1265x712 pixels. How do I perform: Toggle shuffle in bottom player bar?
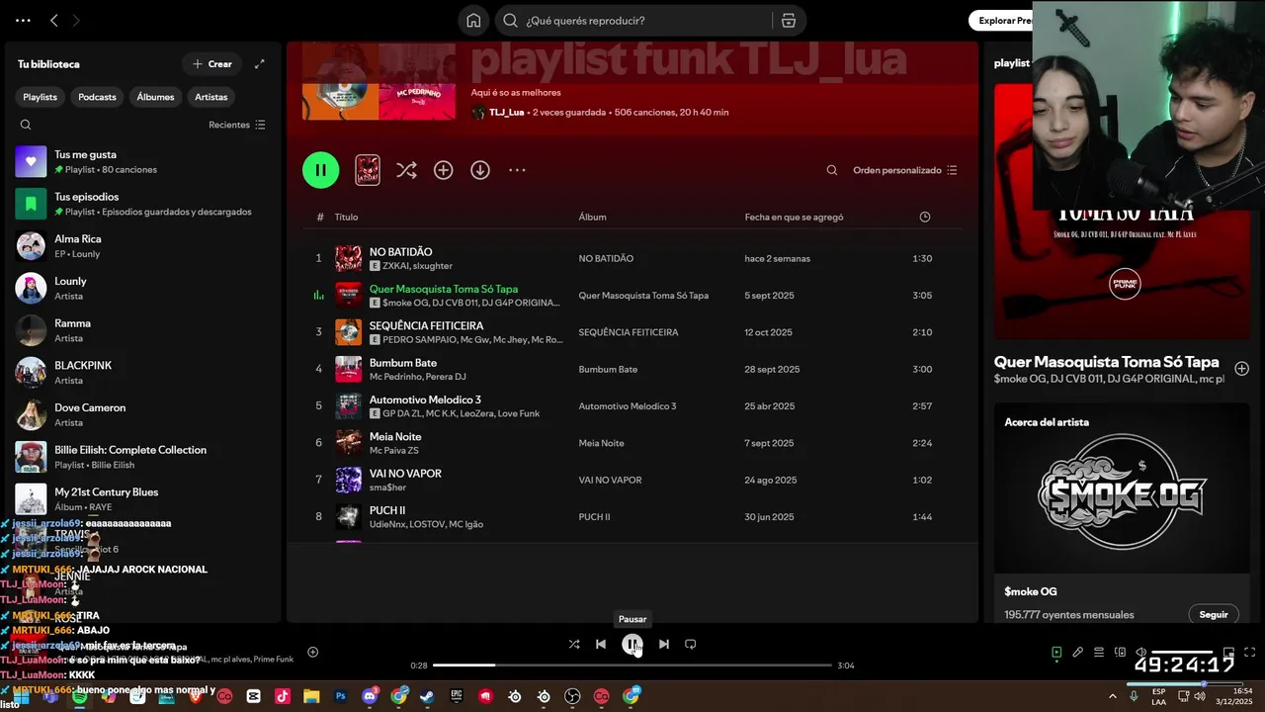(x=574, y=644)
